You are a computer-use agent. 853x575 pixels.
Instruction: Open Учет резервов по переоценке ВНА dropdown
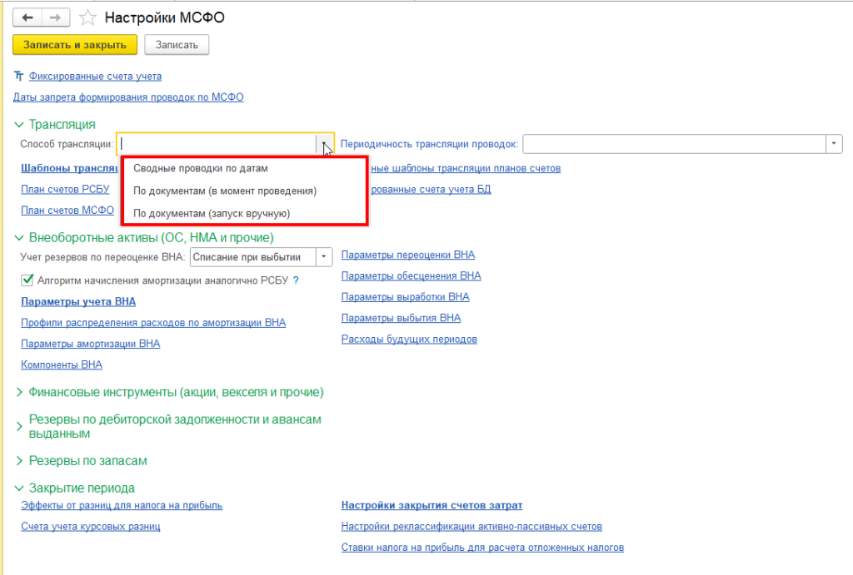(x=324, y=257)
